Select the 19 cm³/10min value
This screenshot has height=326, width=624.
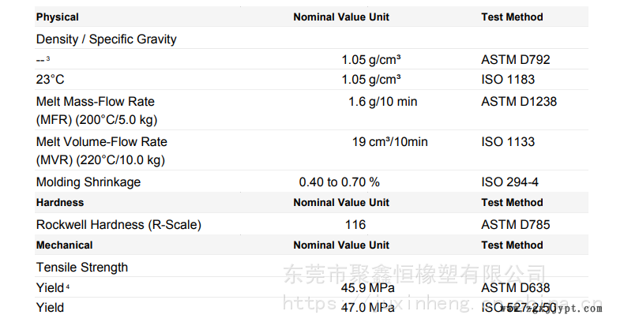(x=389, y=142)
